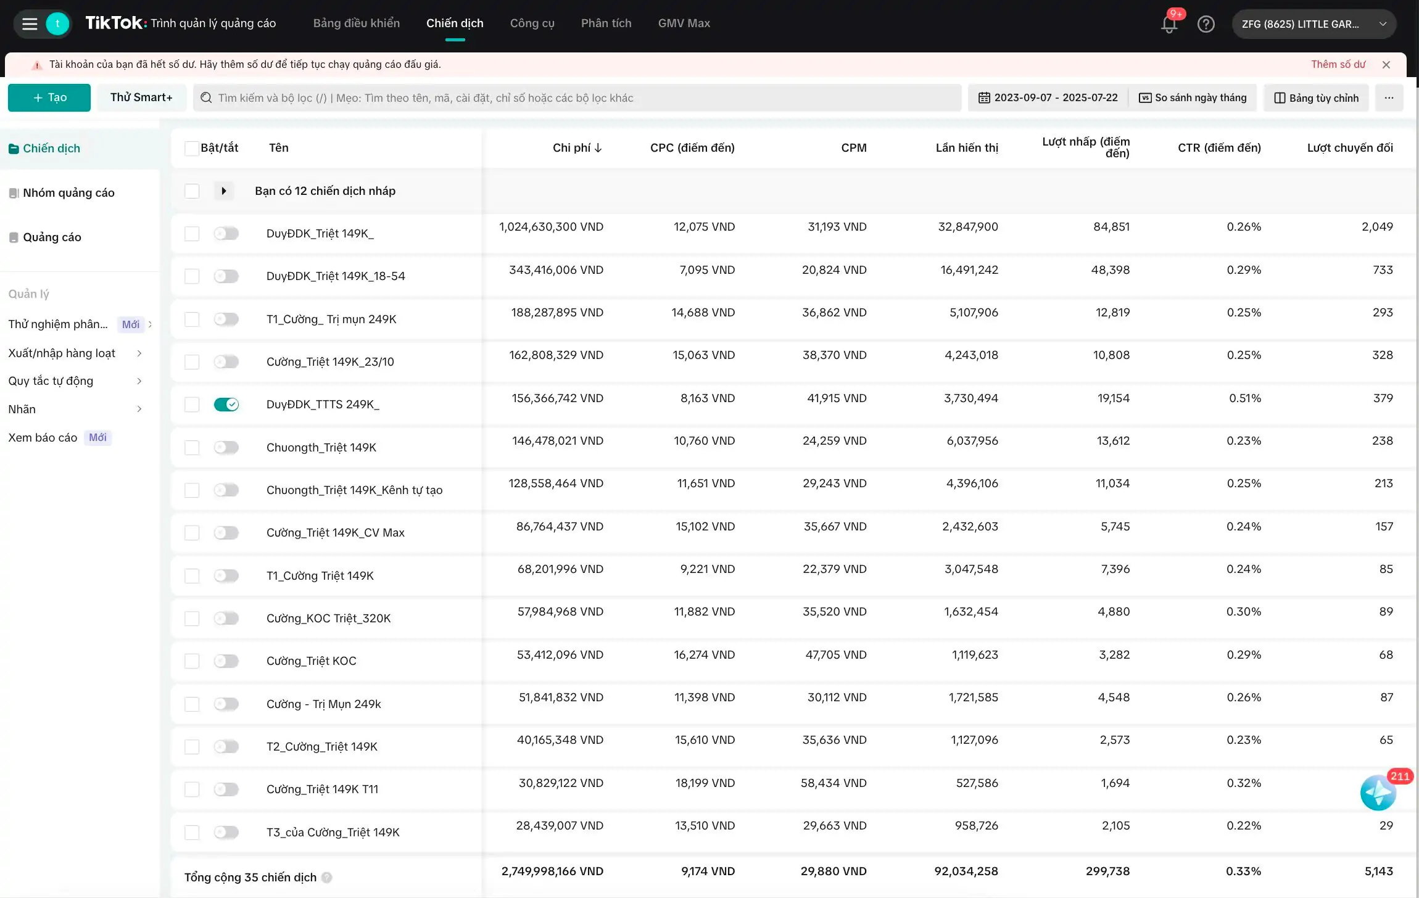
Task: Open Xem báo cáo link
Action: click(x=43, y=438)
